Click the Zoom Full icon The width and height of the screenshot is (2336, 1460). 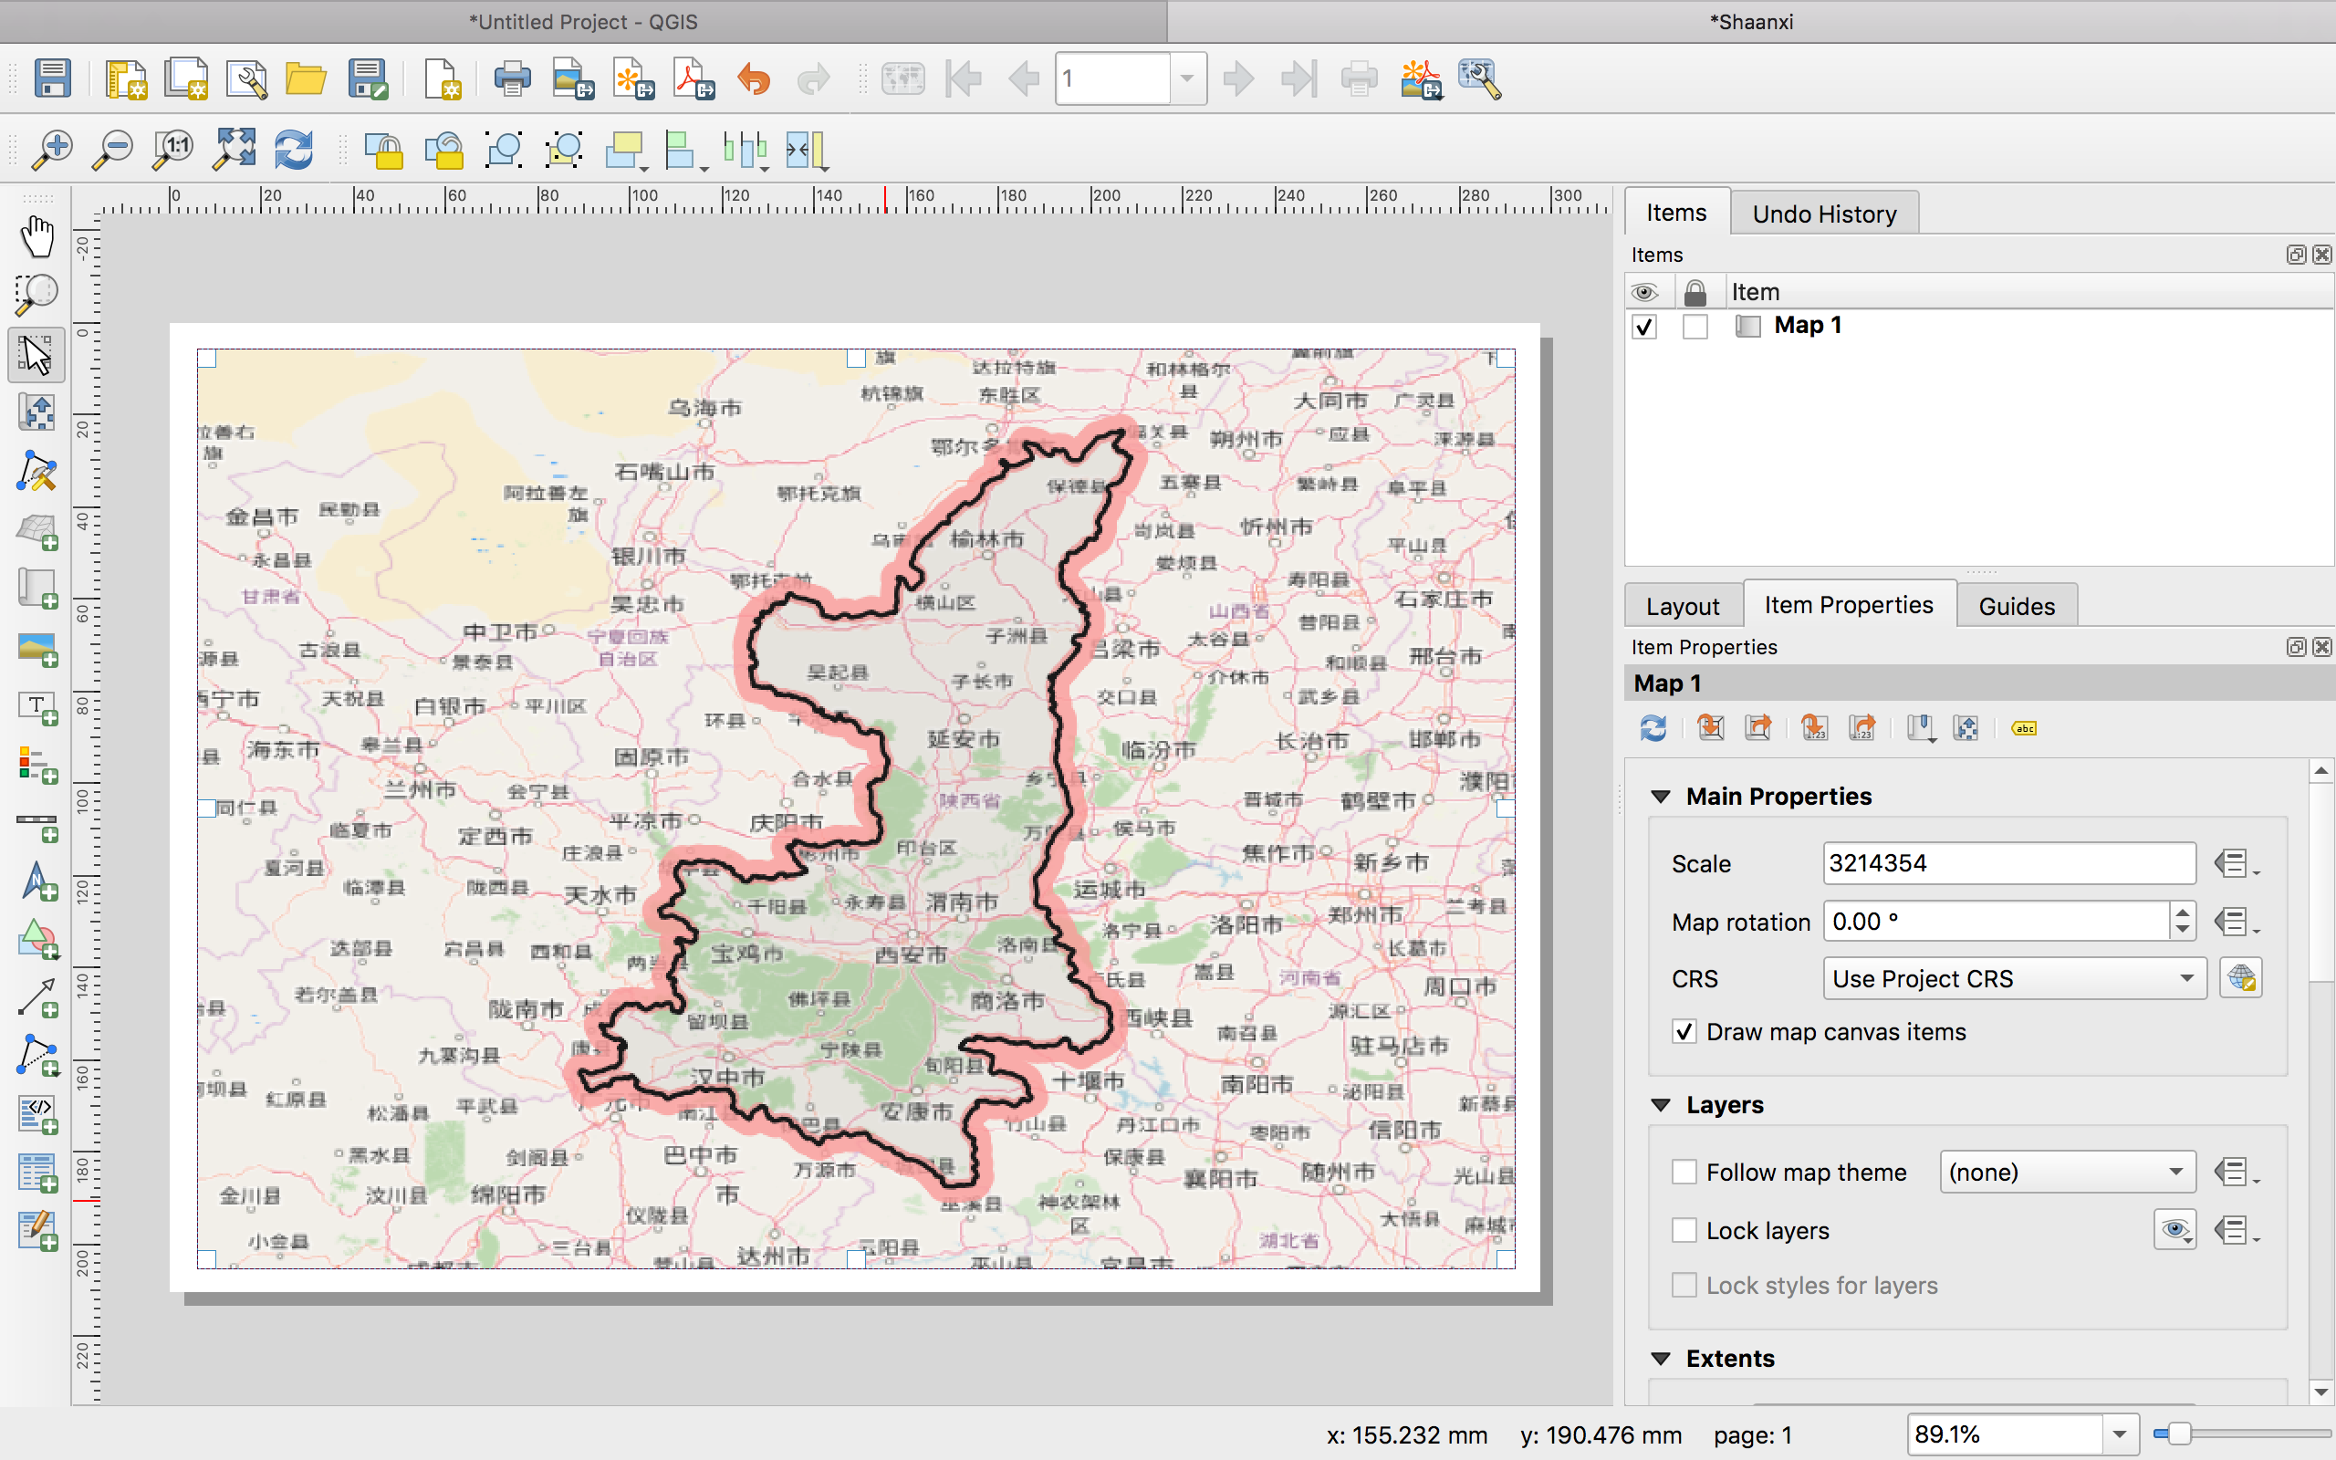[x=235, y=150]
